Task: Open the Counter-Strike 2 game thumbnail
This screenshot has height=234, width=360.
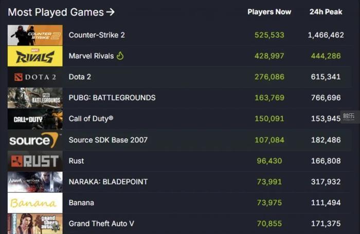Action: (35, 35)
